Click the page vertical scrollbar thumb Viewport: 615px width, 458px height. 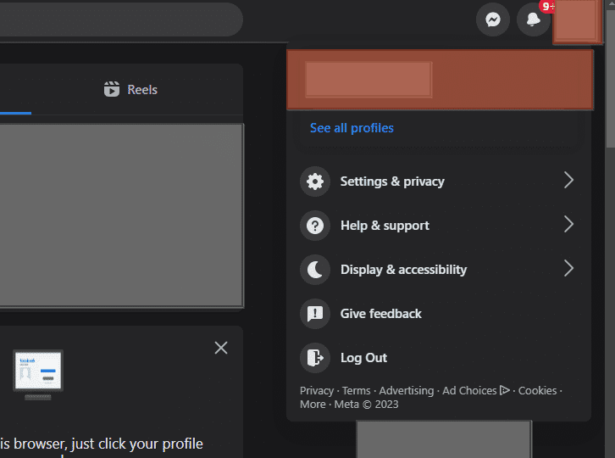click(x=610, y=79)
